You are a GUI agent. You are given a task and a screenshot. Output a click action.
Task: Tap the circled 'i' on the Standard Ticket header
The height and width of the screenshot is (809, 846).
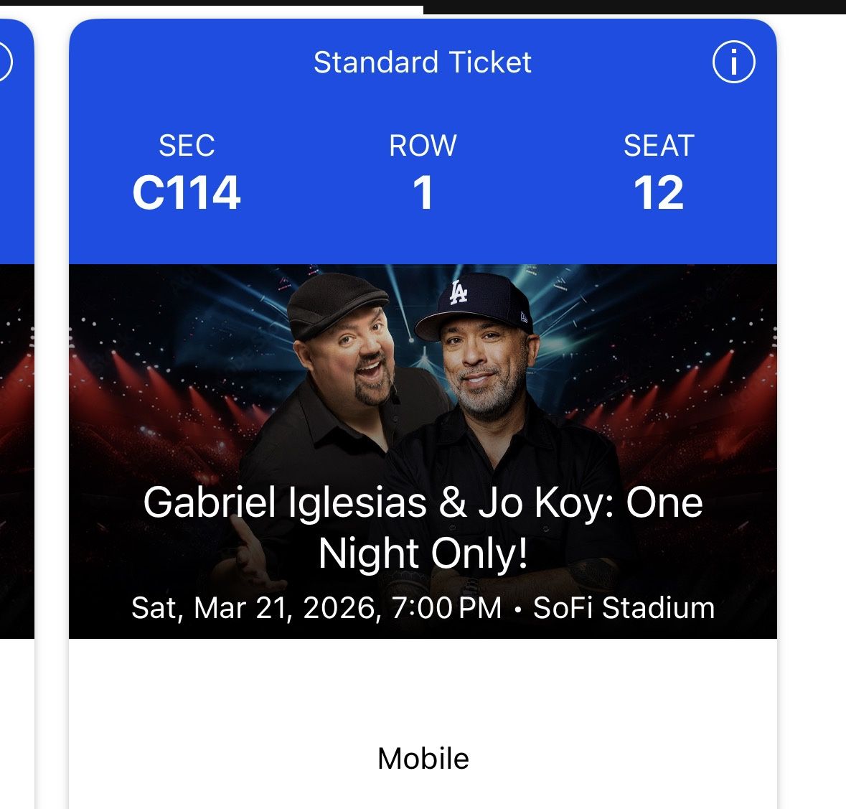pyautogui.click(x=733, y=62)
